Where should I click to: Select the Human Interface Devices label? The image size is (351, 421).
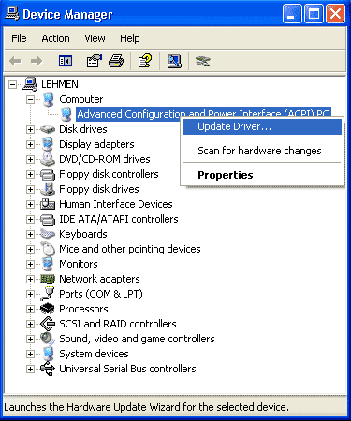pyautogui.click(x=116, y=204)
